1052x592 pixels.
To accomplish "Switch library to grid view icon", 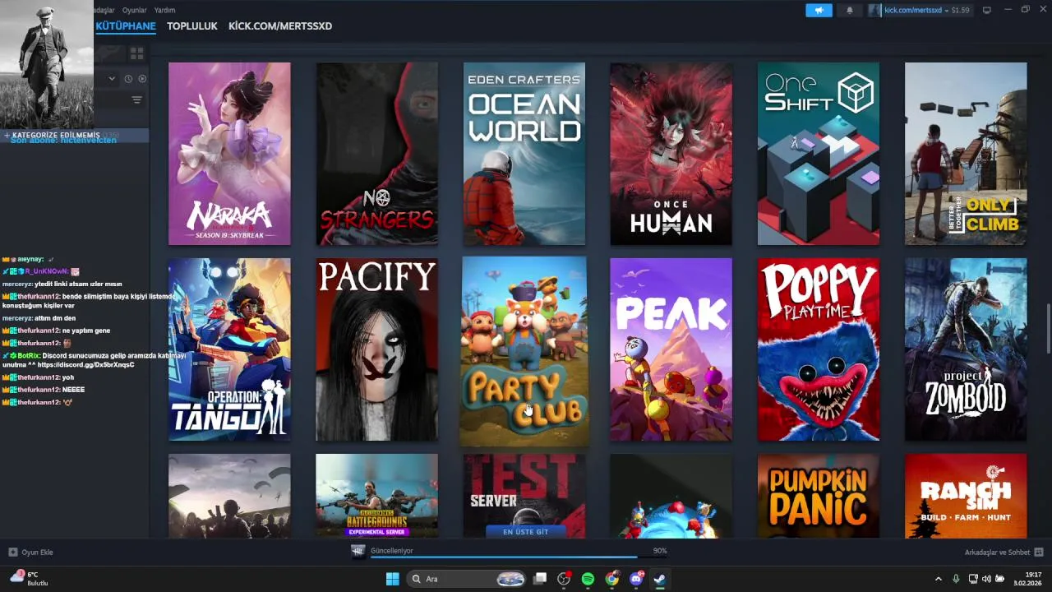I will [x=136, y=53].
